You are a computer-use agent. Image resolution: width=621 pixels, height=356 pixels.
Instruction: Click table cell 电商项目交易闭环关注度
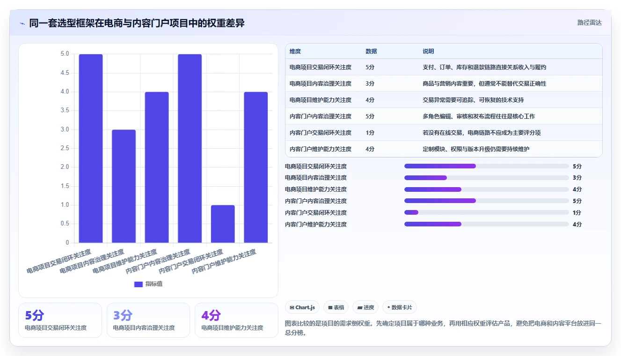tap(321, 67)
